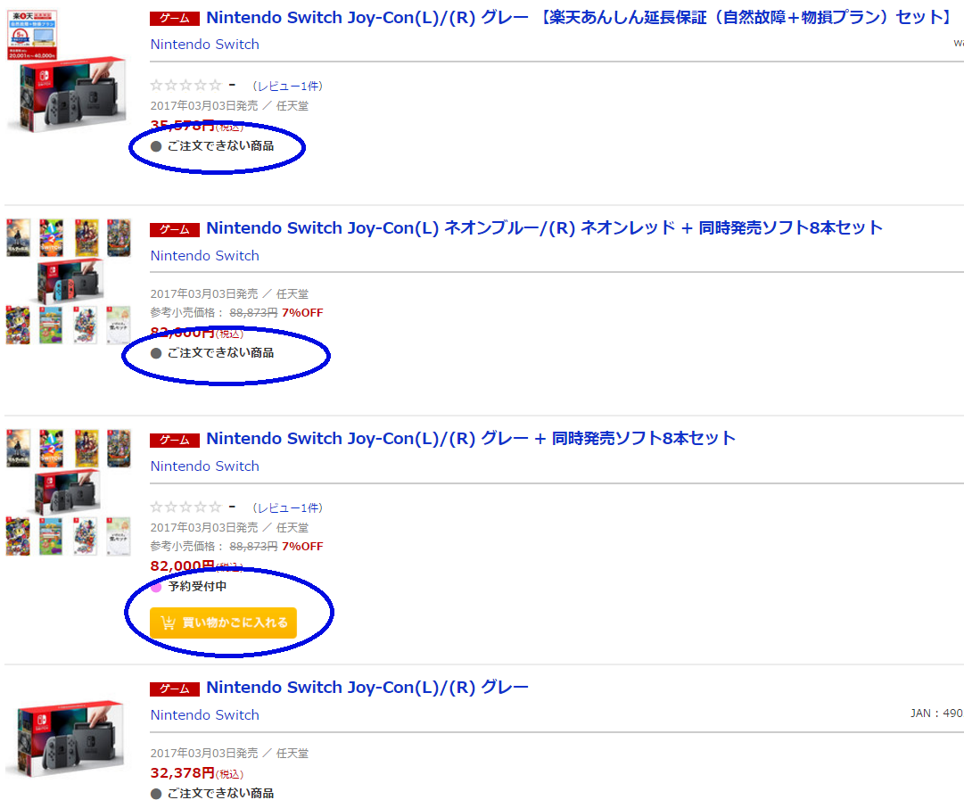Click the Nintendo Switch link under the first product

[x=205, y=45]
